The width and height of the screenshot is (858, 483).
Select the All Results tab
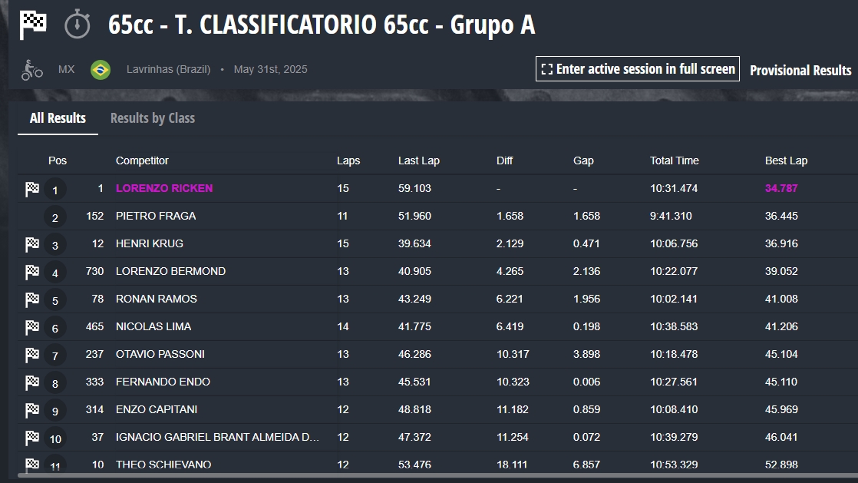tap(58, 117)
